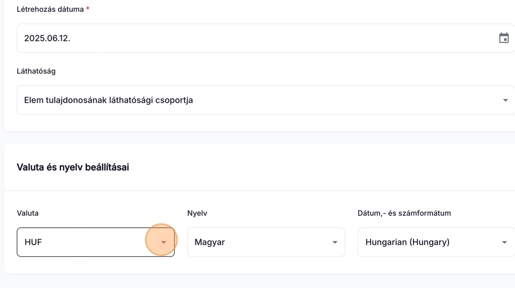
Task: Click the HUF value text
Action: (x=33, y=242)
